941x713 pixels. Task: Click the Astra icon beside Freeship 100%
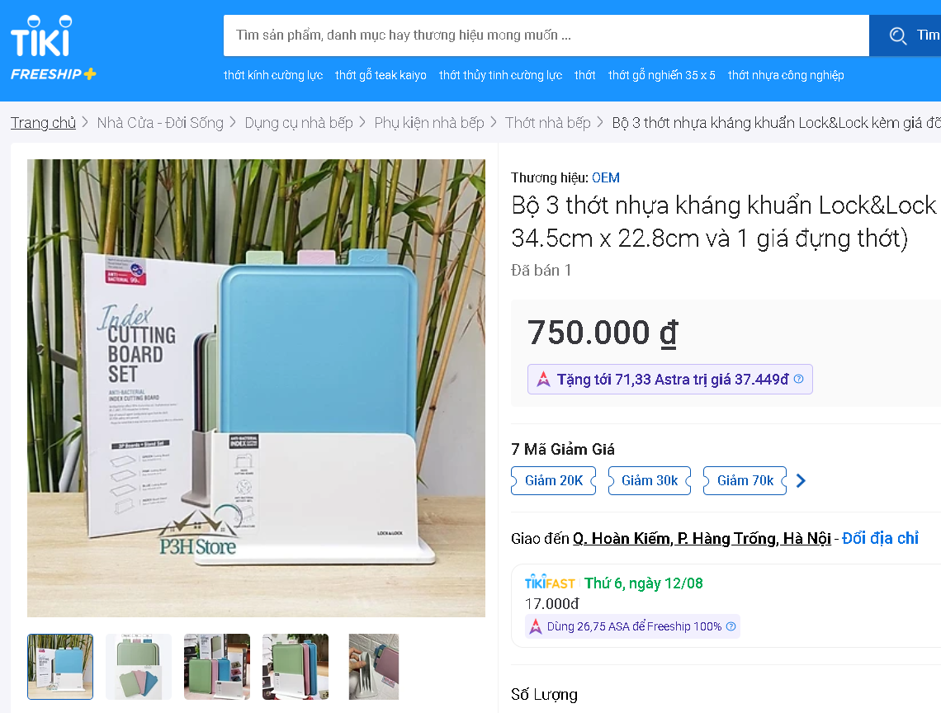click(536, 626)
